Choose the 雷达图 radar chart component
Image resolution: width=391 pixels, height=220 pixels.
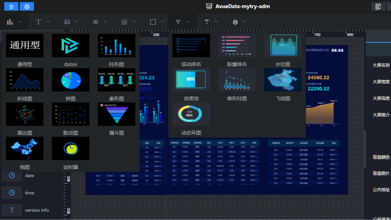25,114
